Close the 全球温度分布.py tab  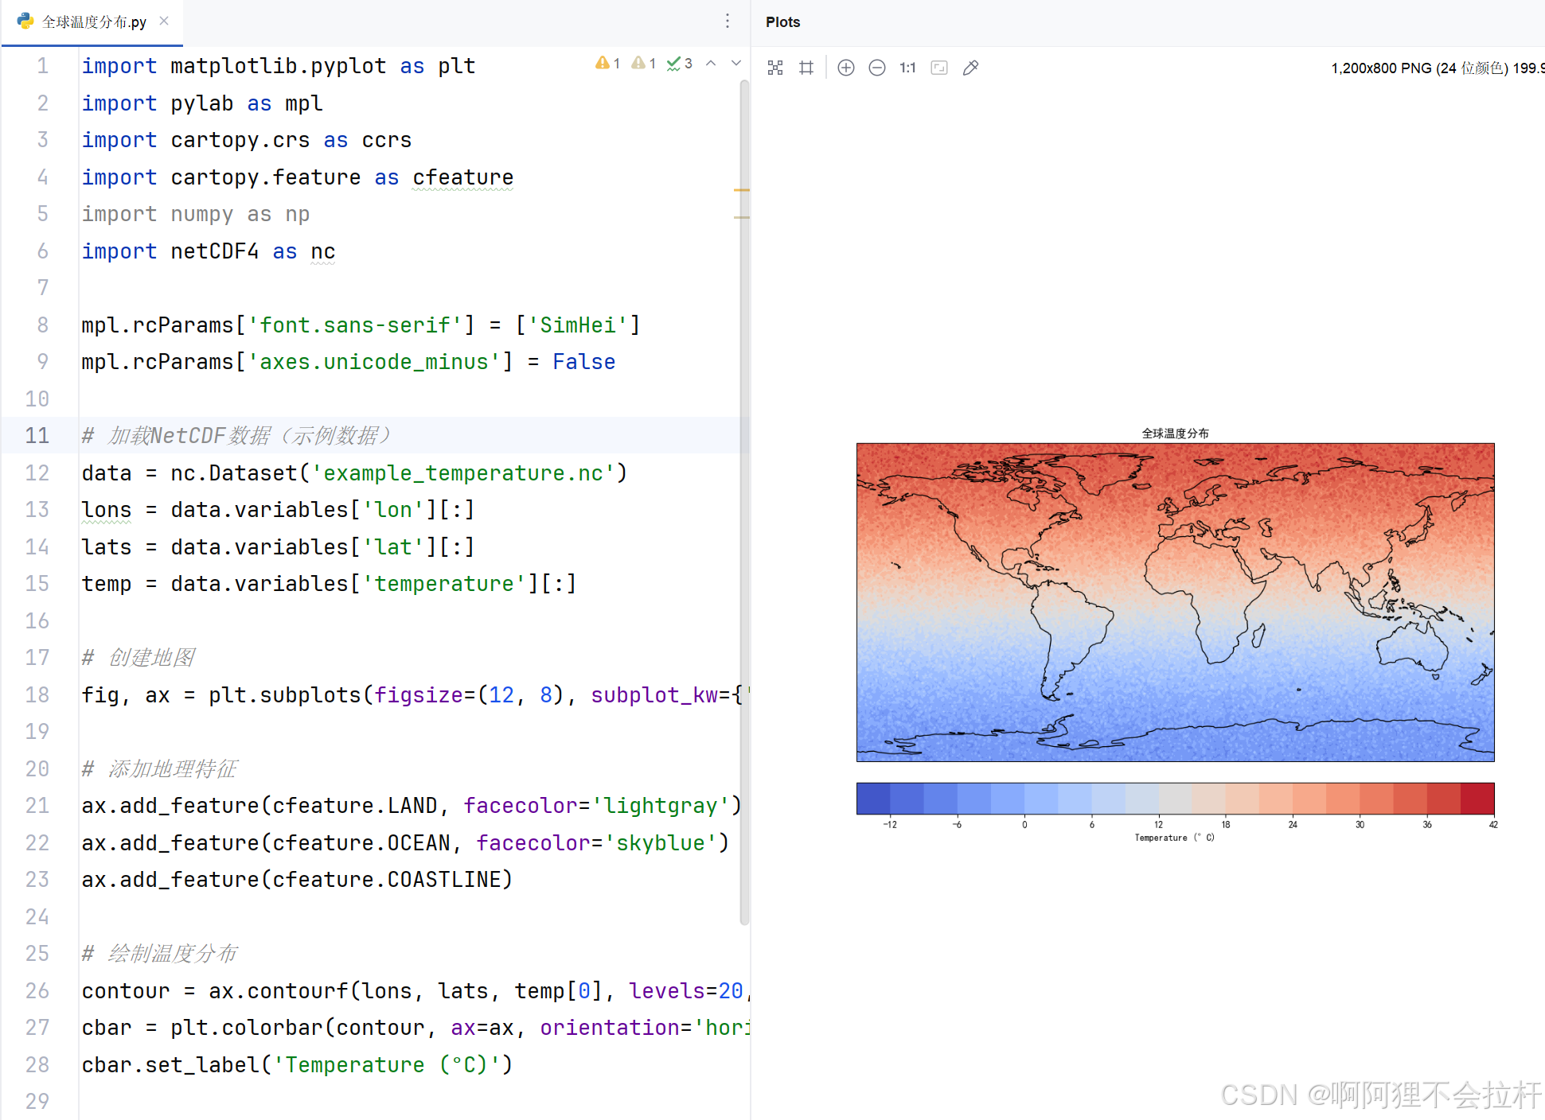click(x=164, y=21)
